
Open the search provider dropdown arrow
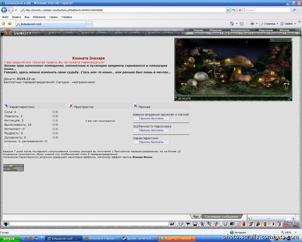pyautogui.click(x=298, y=10)
